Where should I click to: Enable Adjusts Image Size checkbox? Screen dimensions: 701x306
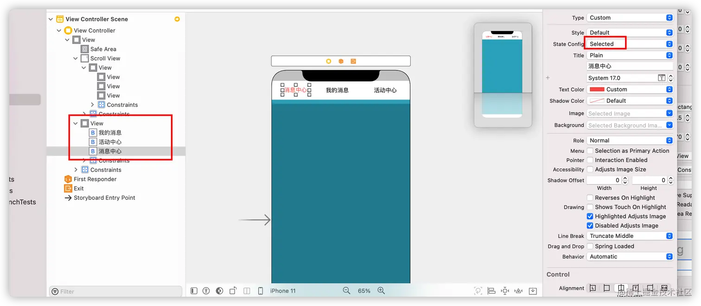(x=590, y=169)
